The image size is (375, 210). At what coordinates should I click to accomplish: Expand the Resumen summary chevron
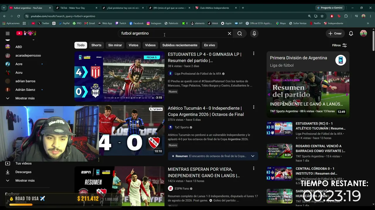(x=253, y=156)
